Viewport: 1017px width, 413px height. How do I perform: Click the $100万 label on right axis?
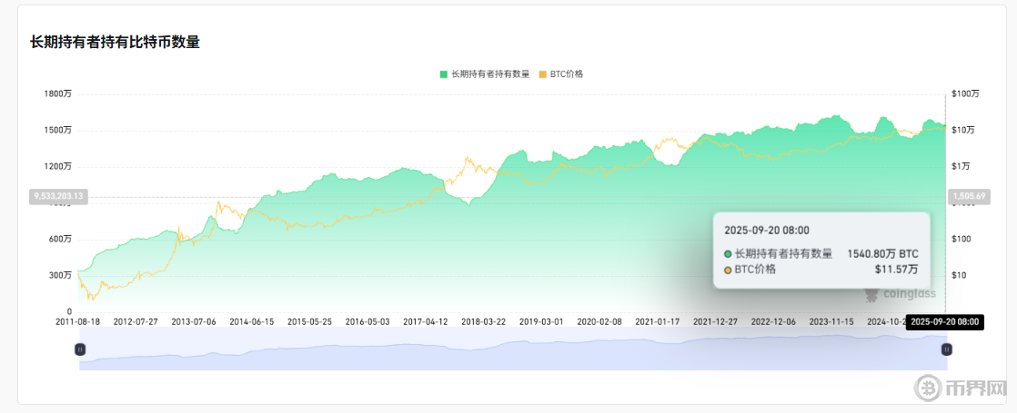point(965,93)
